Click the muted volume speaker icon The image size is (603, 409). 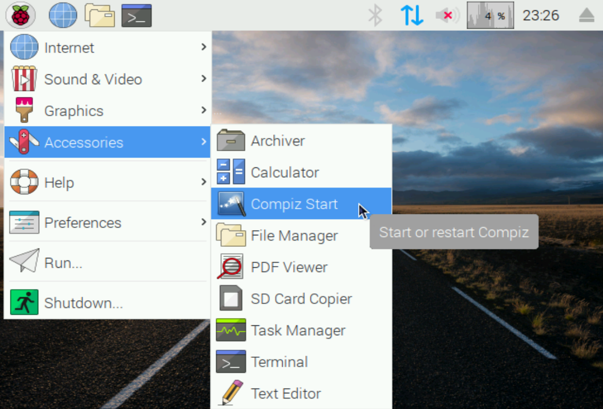pos(448,15)
